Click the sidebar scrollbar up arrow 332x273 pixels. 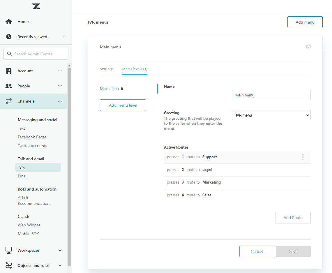click(69, 66)
